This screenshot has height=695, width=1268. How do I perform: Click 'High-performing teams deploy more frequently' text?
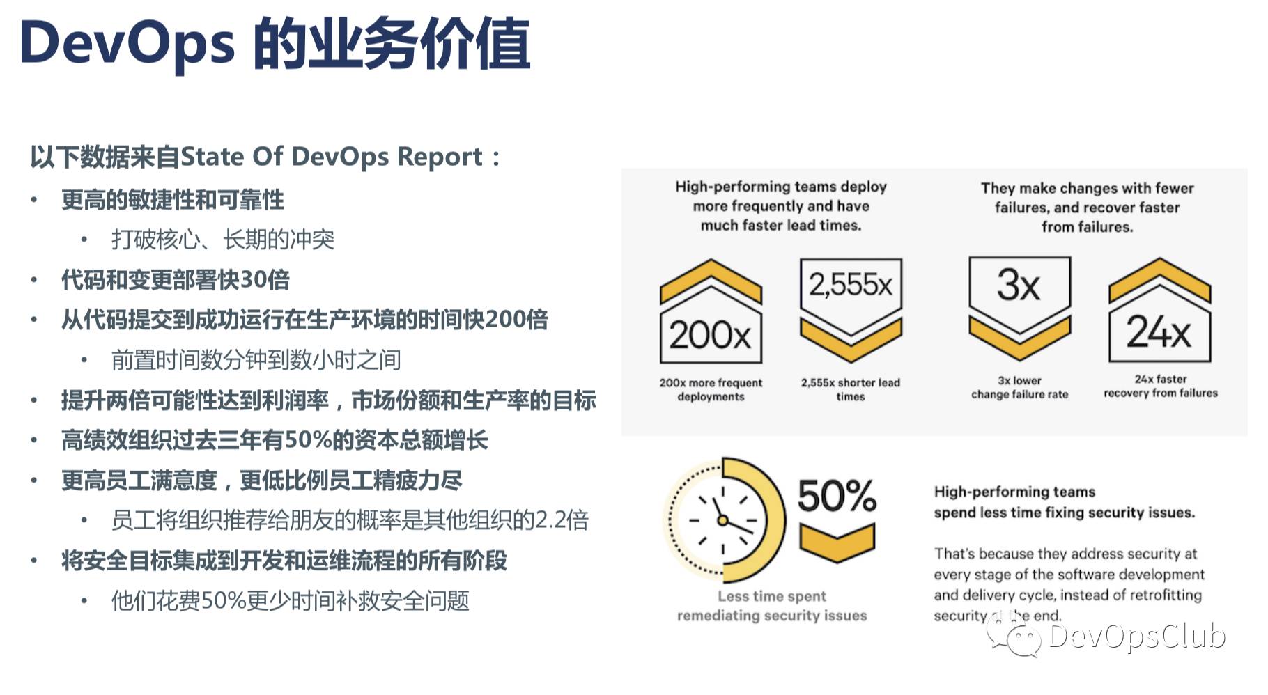pyautogui.click(x=781, y=206)
